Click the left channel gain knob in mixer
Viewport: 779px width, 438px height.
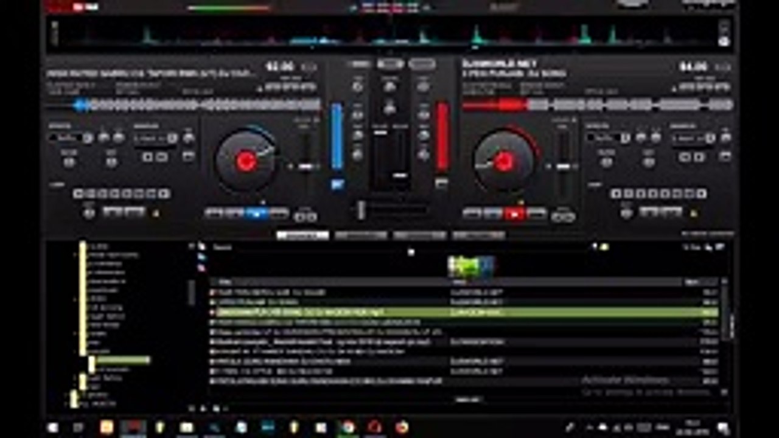[358, 87]
